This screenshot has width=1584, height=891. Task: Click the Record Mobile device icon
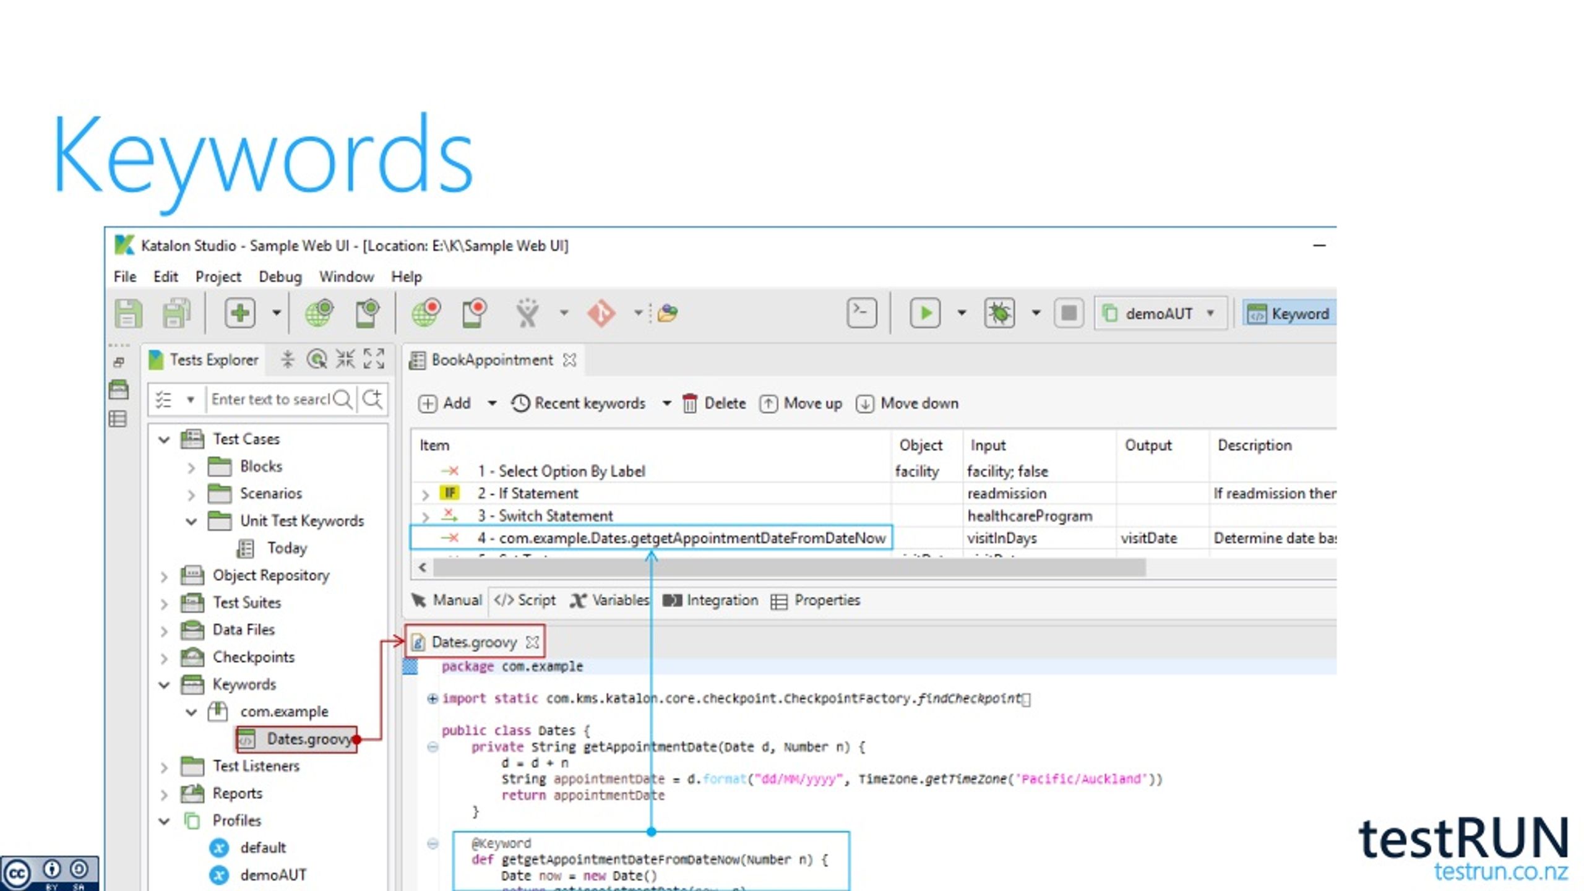click(475, 313)
